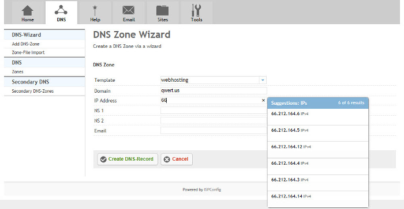Viewport: 404px width, 209px height.
Task: Select suggestion 66.212.164.3
Action: (317, 183)
